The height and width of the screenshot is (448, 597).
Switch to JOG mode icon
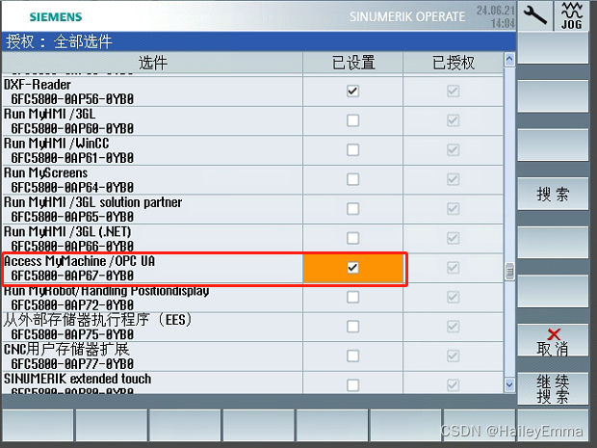coord(571,16)
